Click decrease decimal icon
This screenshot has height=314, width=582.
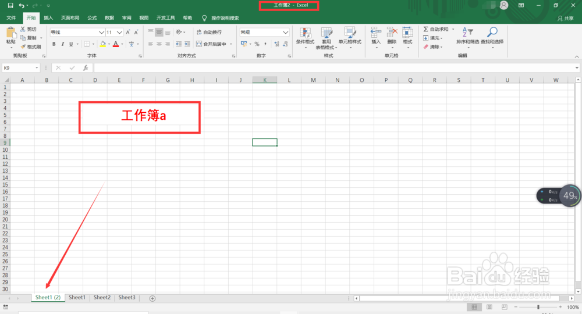pos(285,44)
